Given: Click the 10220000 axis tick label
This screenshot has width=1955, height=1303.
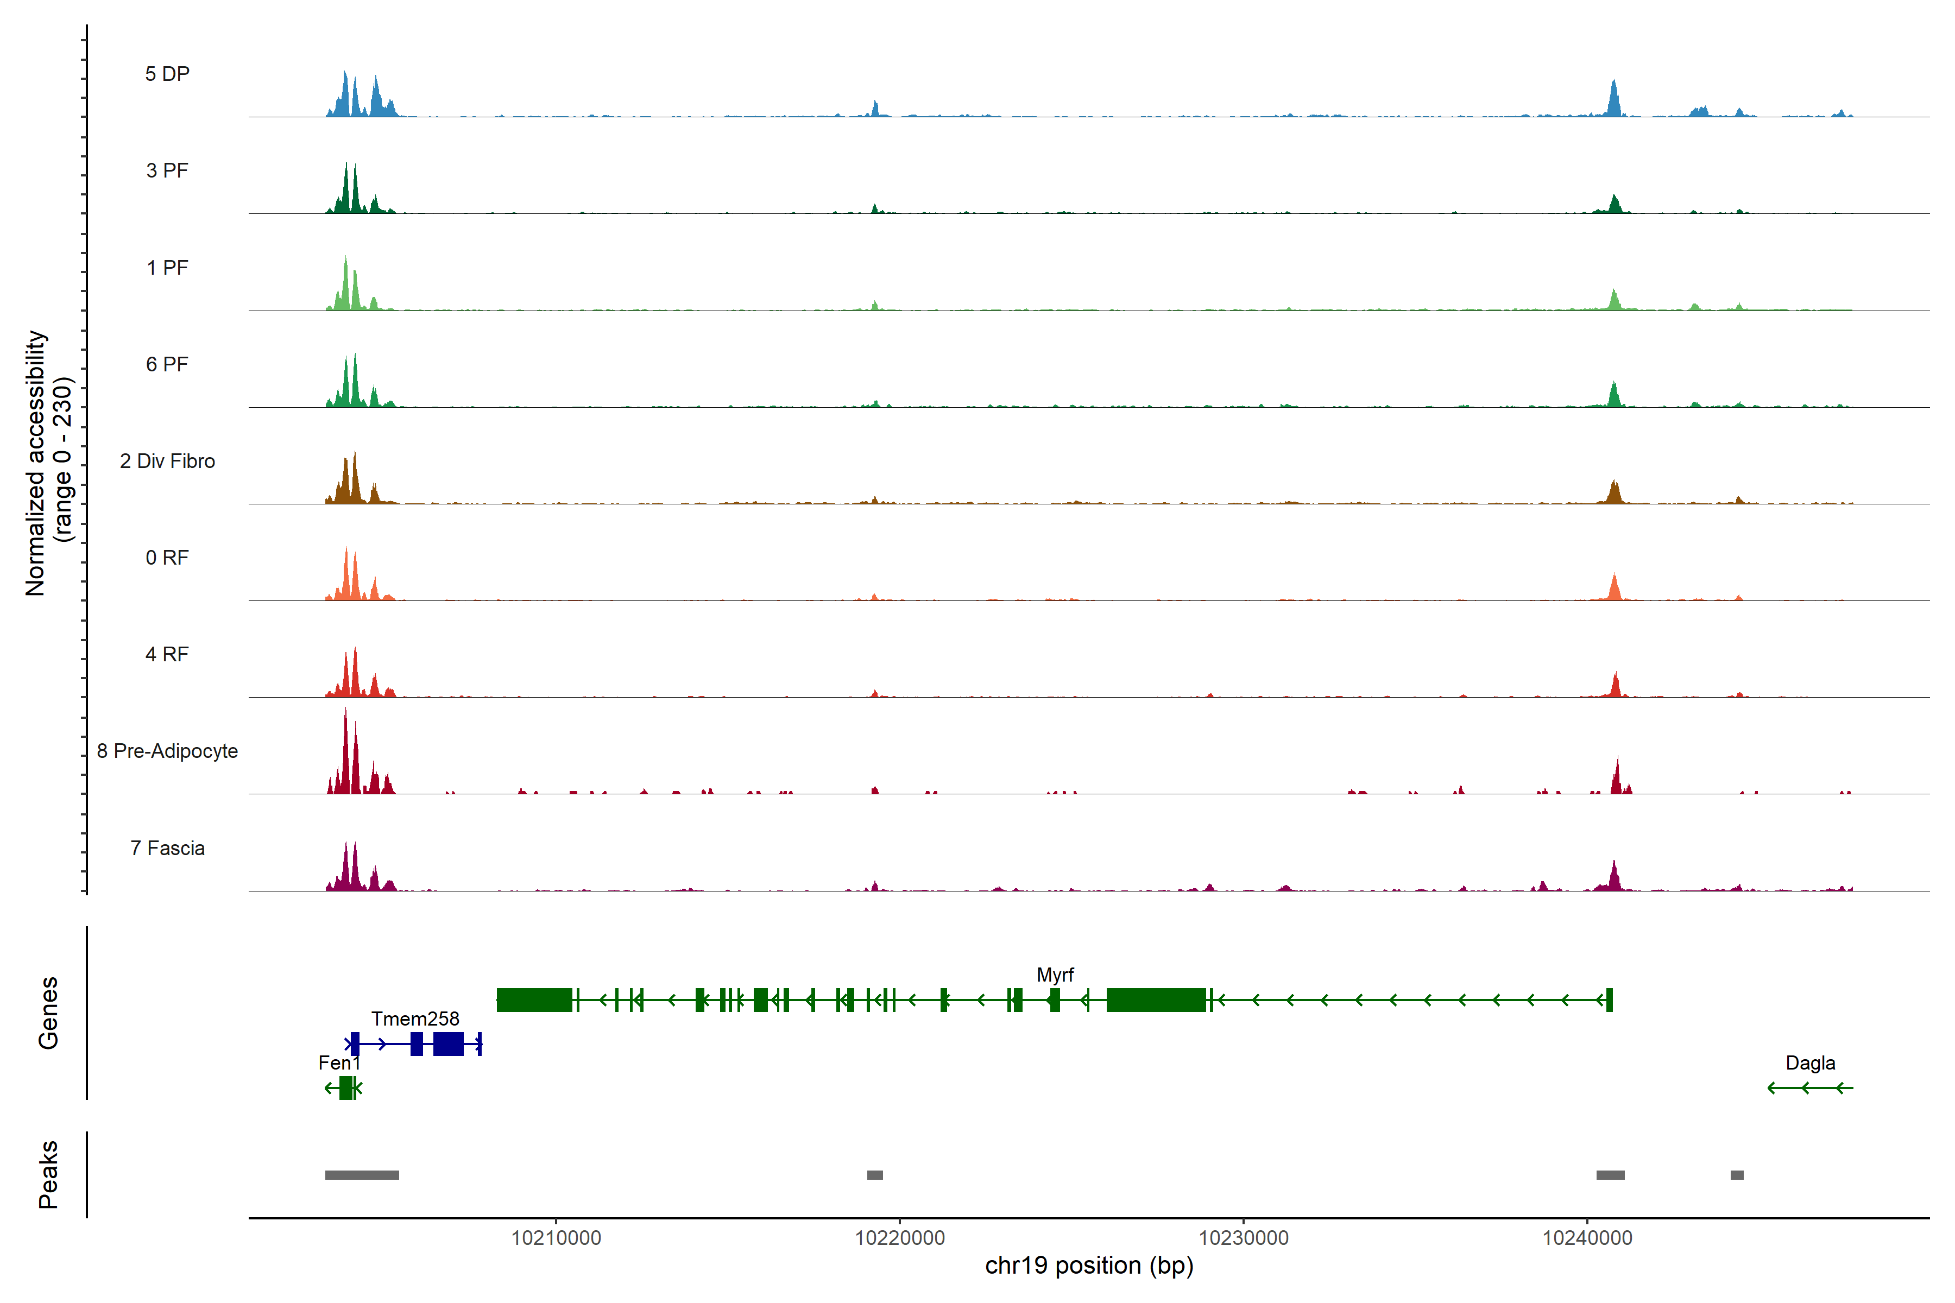Looking at the screenshot, I should (x=899, y=1238).
